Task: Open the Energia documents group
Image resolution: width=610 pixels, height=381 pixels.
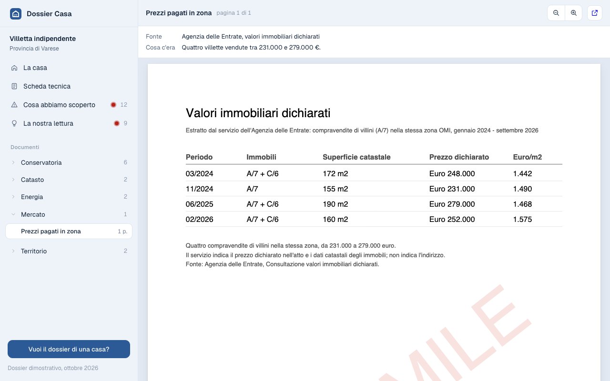Action: pos(69,197)
